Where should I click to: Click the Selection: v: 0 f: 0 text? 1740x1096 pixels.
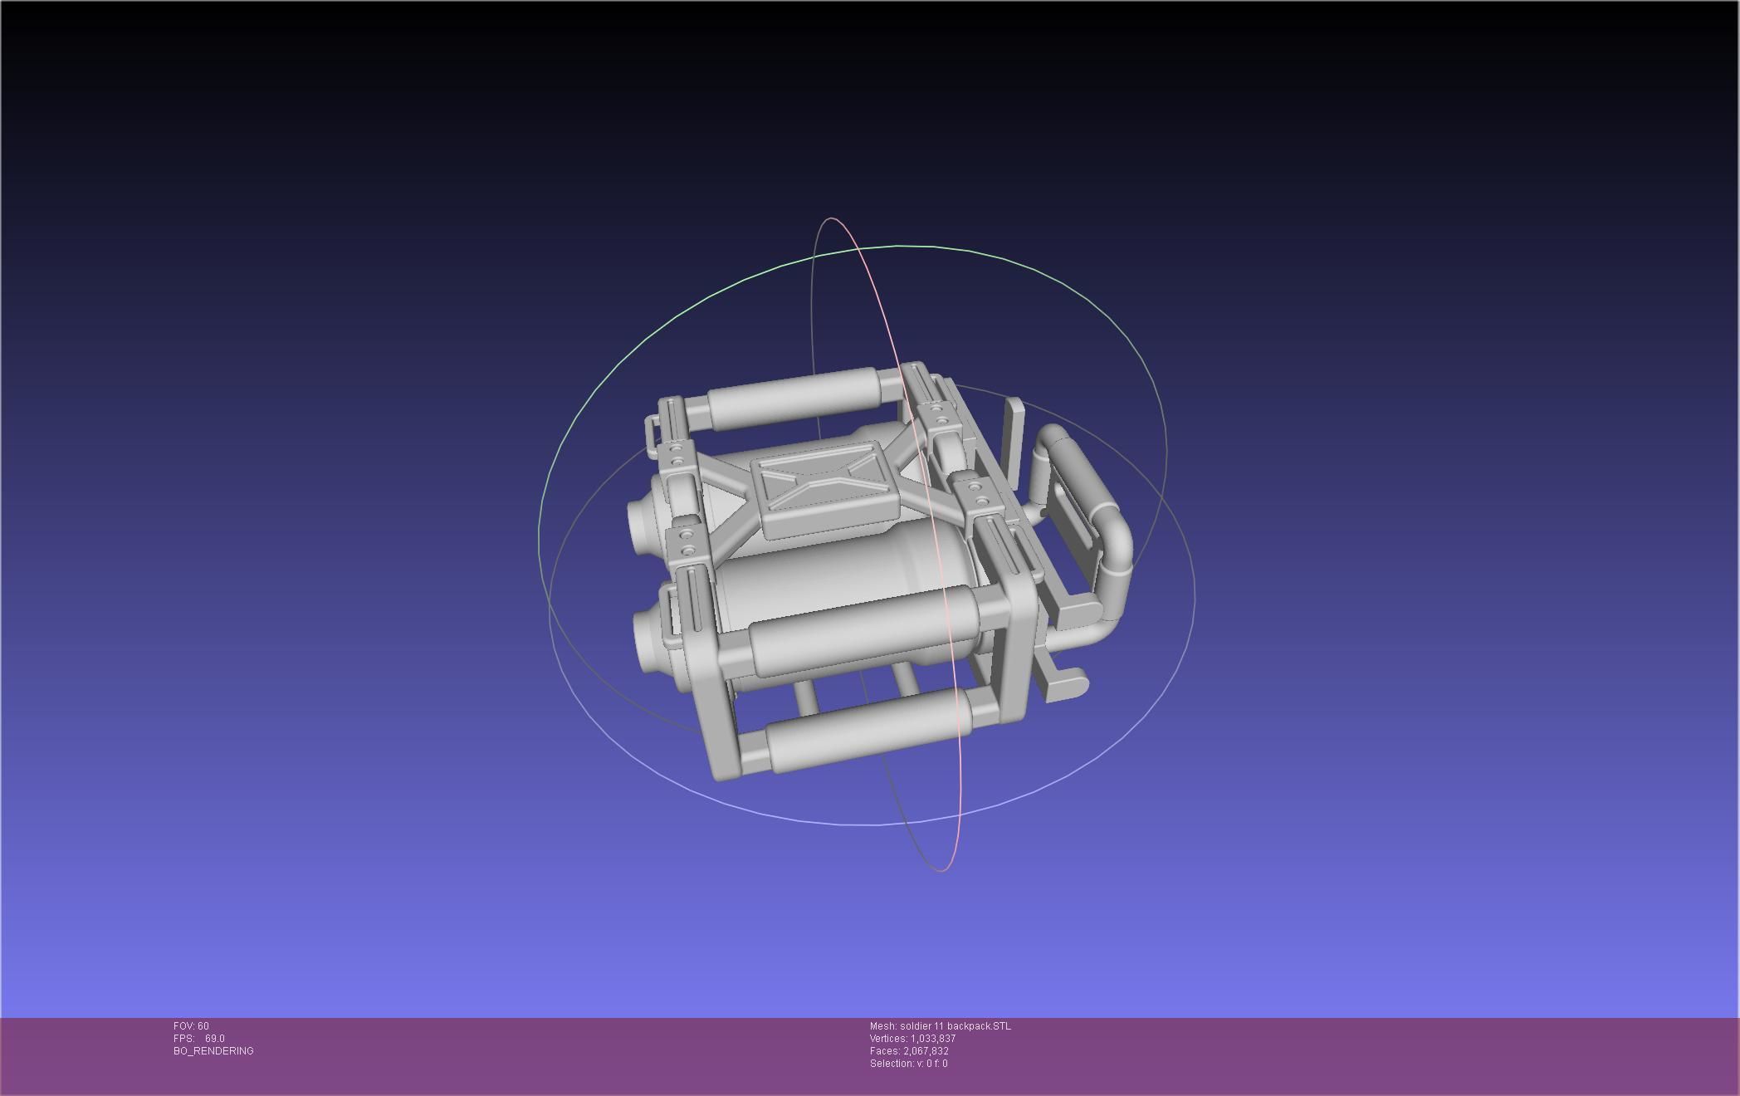[908, 1064]
